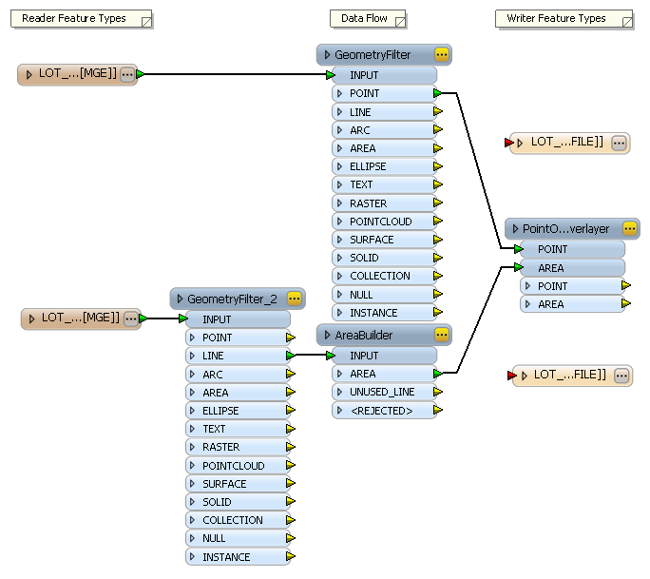This screenshot has width=650, height=579.
Task: Click the lower LOT MGE reader's ellipsis button
Action: click(x=130, y=318)
